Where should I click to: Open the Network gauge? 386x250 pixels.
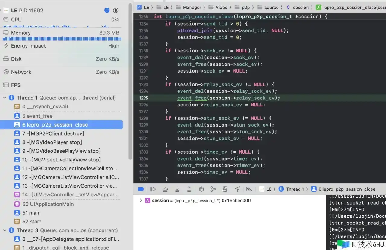tap(61, 72)
